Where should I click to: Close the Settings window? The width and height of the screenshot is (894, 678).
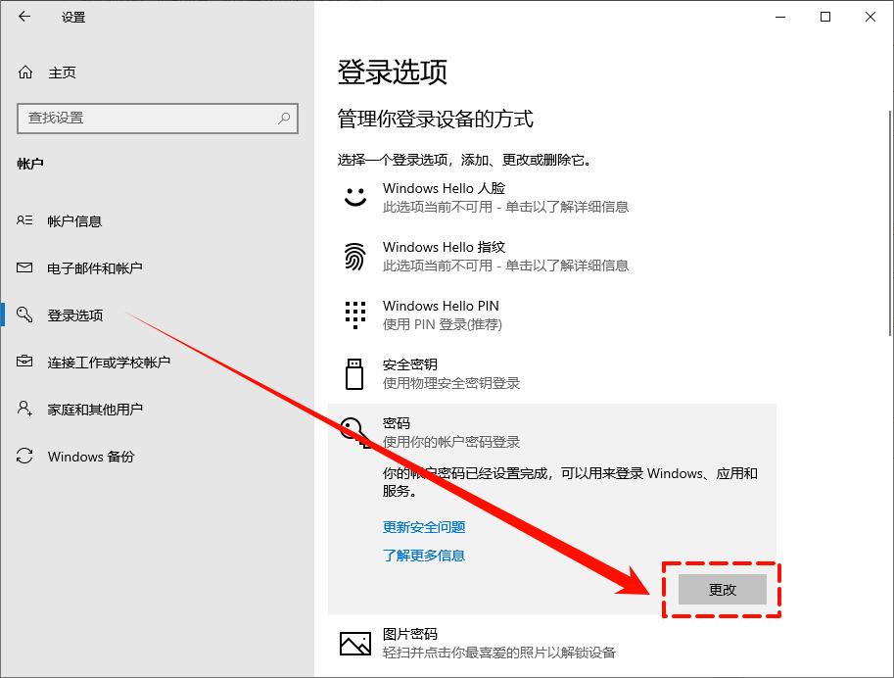click(x=870, y=17)
